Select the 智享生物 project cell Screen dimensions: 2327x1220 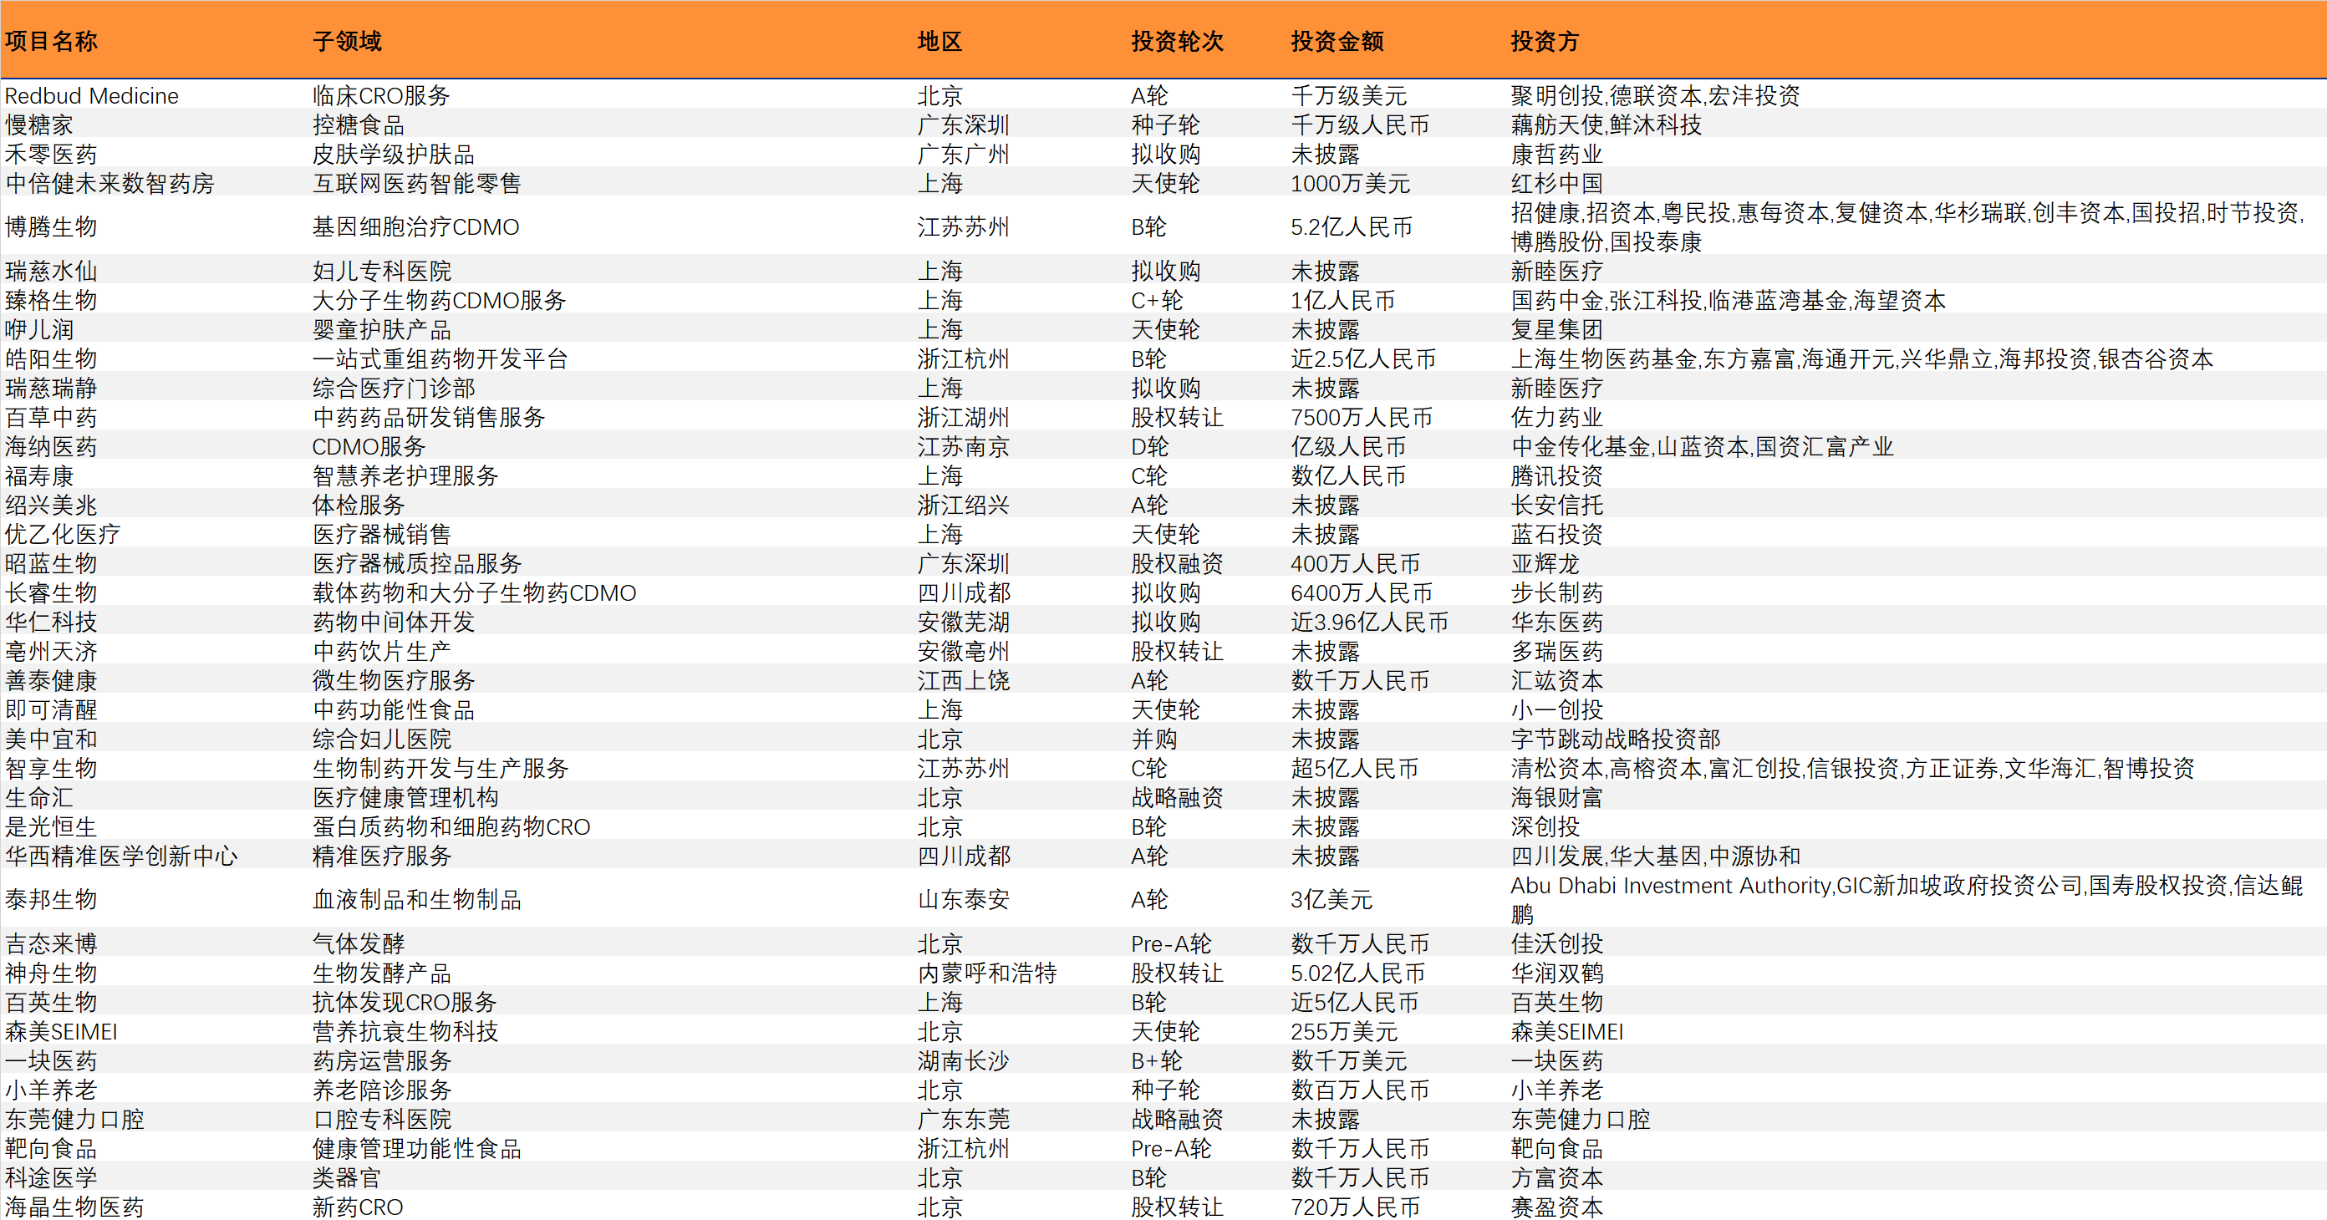[51, 769]
